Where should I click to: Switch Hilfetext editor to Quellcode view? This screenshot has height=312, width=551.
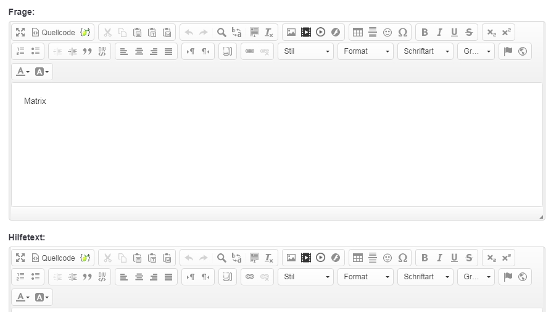(x=53, y=258)
